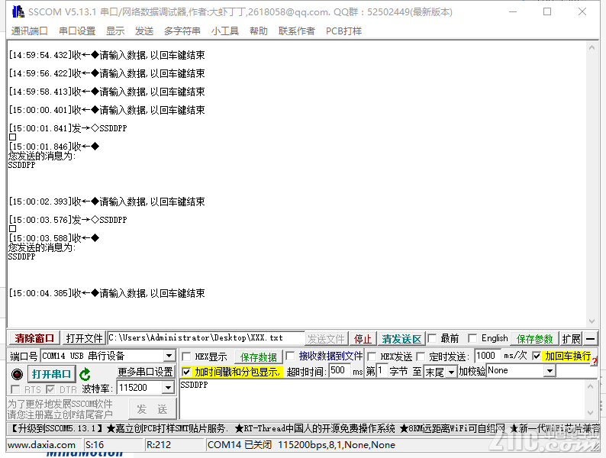The height and width of the screenshot is (458, 606).
Task: Click send area scroll-down arrow
Action: (590, 413)
